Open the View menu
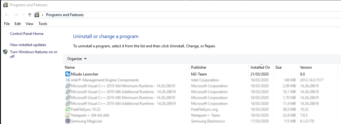 pyautogui.click(x=29, y=24)
